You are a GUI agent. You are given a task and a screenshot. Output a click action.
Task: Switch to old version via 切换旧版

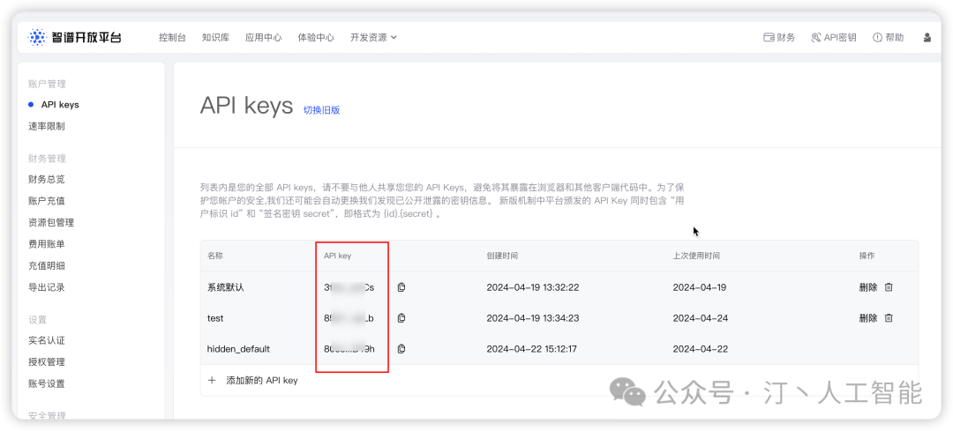[x=321, y=110]
